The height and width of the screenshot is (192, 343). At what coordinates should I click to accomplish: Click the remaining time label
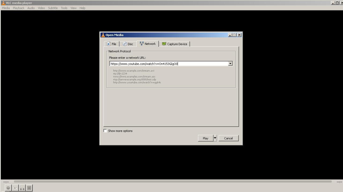339,182
